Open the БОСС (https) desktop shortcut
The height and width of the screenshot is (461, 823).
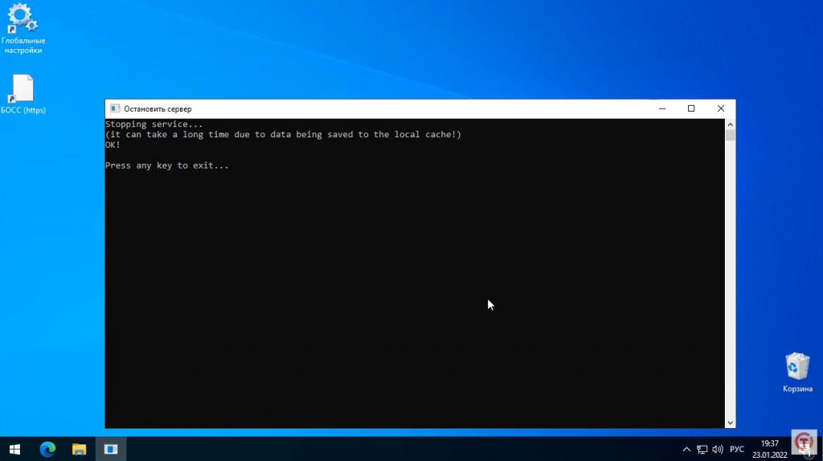point(23,95)
